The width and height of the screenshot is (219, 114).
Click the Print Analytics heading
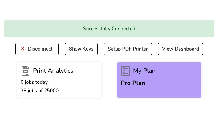53,71
